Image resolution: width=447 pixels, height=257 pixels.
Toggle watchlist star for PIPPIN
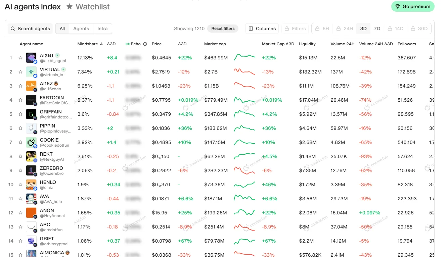tap(20, 128)
